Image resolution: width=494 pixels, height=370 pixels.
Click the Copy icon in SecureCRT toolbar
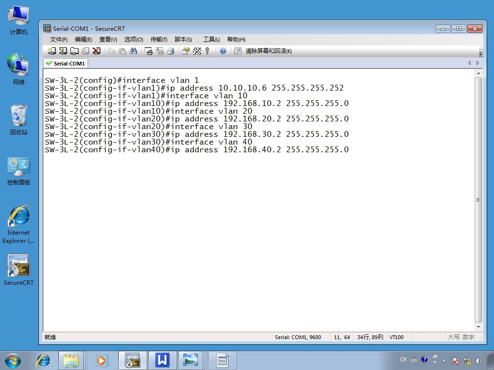pyautogui.click(x=111, y=51)
